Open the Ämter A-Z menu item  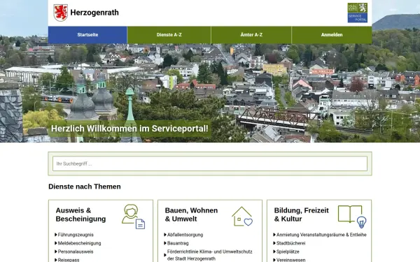coord(251,35)
